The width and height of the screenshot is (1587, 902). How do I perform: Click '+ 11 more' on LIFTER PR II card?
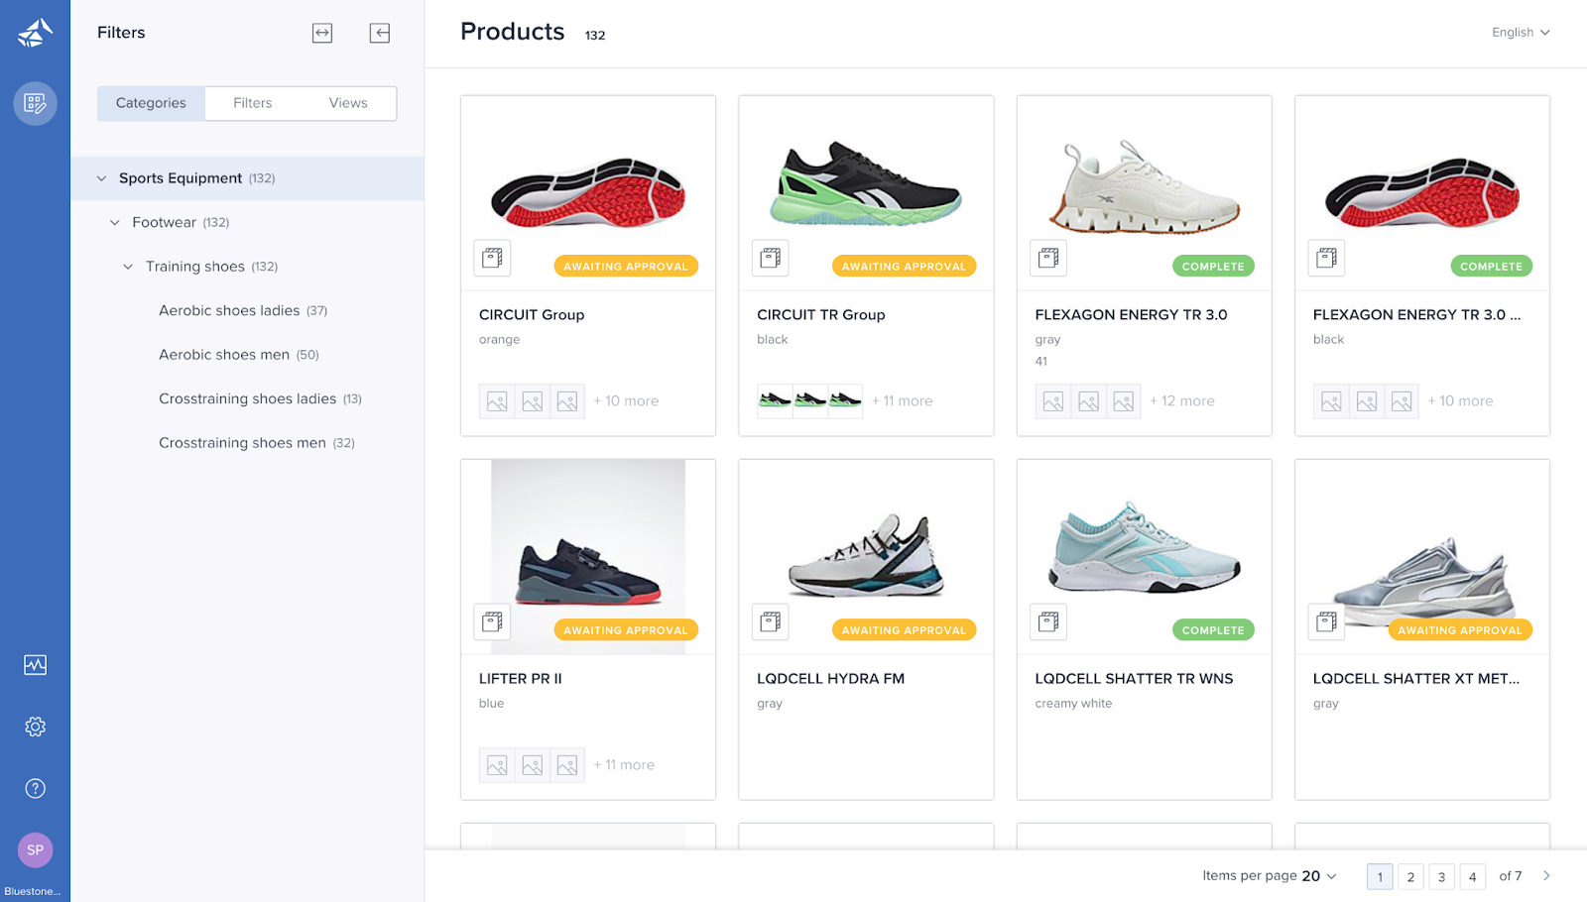624,765
